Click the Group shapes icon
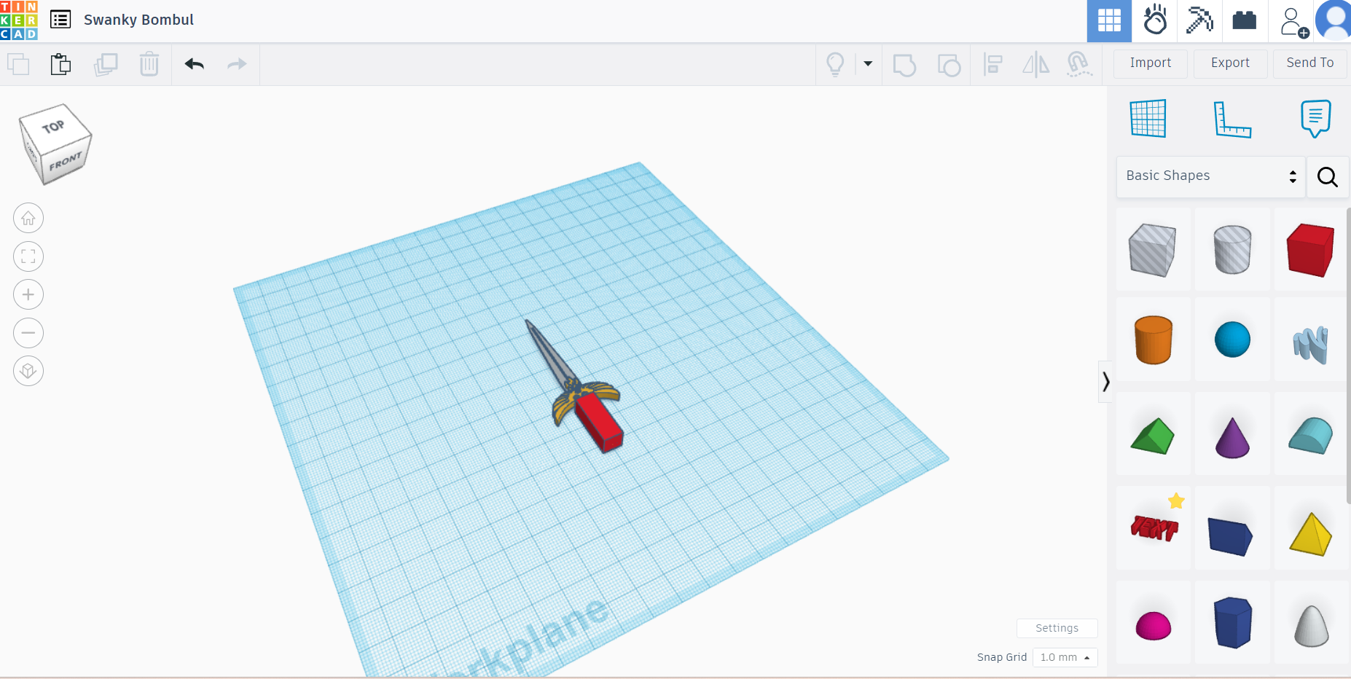 (x=904, y=65)
